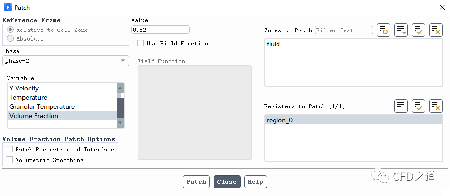
Task: Click the Value input field showing 0.52
Action: (x=160, y=30)
